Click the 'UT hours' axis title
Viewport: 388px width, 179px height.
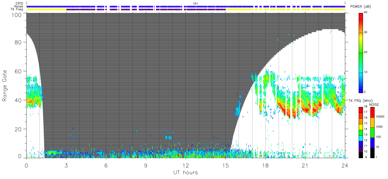coord(185,172)
